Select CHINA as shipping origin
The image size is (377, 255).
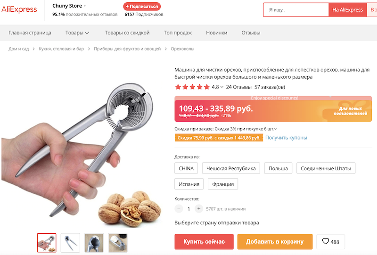(186, 168)
